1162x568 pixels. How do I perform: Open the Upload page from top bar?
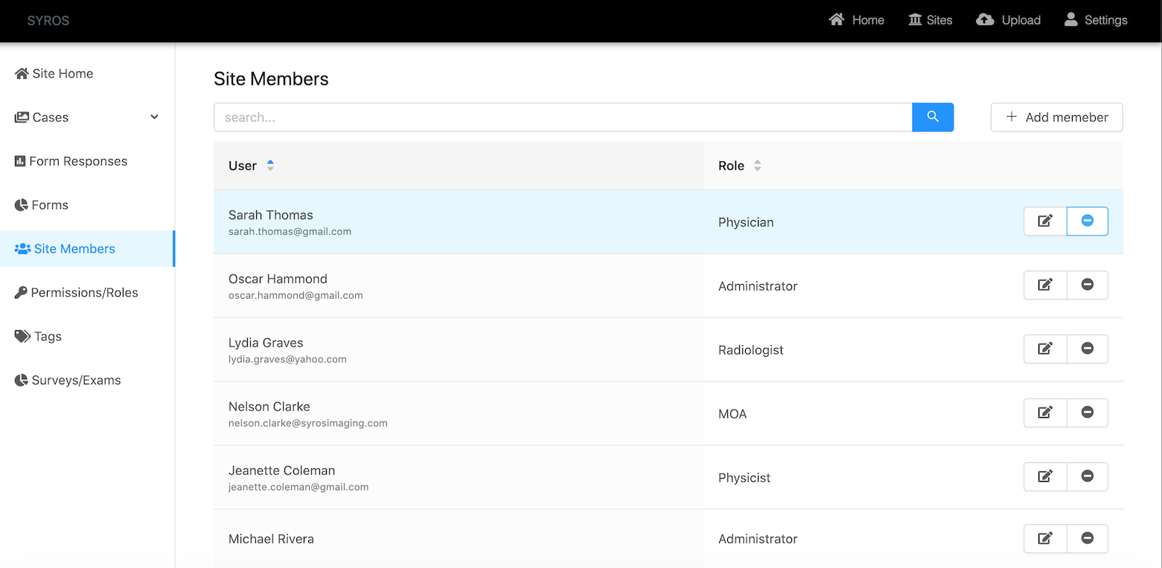point(1009,20)
